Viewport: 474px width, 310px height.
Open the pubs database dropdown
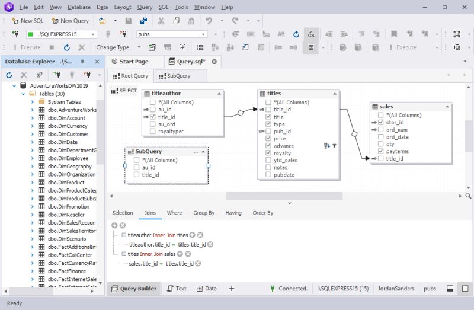point(203,34)
